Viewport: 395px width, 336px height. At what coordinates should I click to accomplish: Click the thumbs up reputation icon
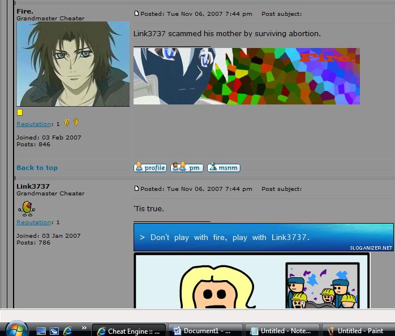(x=67, y=122)
